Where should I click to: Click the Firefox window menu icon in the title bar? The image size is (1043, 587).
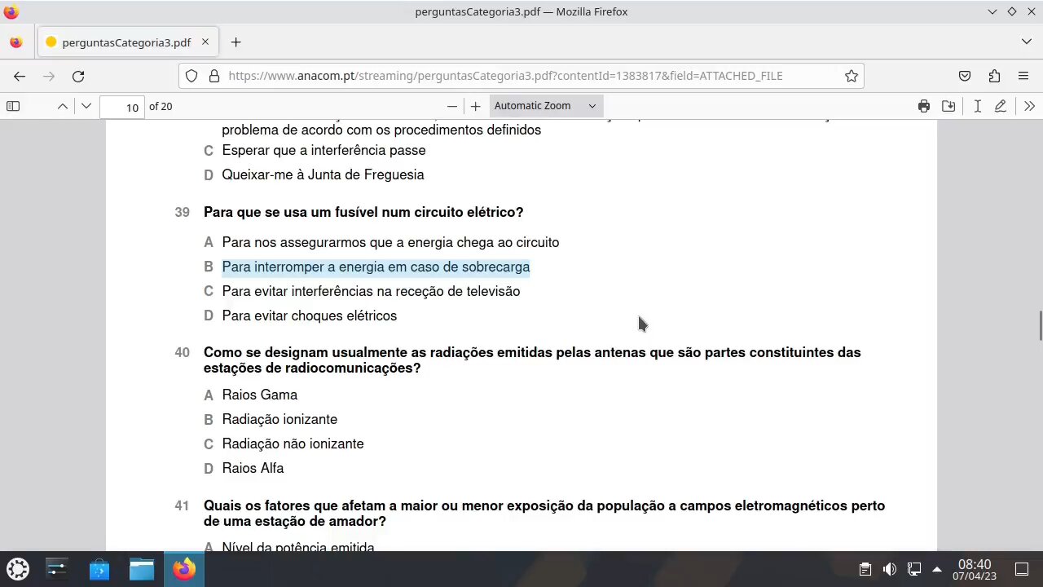click(11, 11)
